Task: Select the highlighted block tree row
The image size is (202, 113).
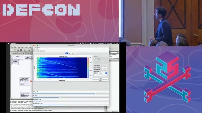Action: pyautogui.click(x=114, y=60)
